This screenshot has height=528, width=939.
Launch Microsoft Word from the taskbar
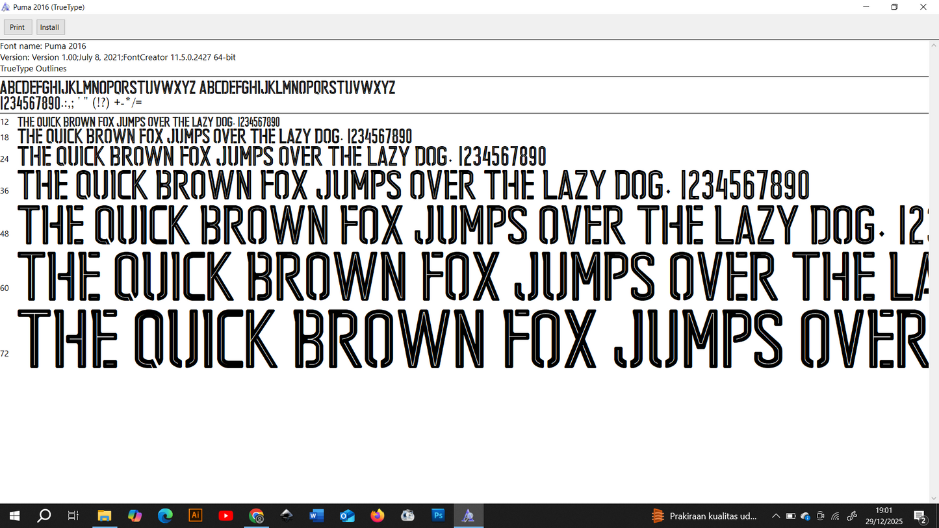[x=316, y=516]
